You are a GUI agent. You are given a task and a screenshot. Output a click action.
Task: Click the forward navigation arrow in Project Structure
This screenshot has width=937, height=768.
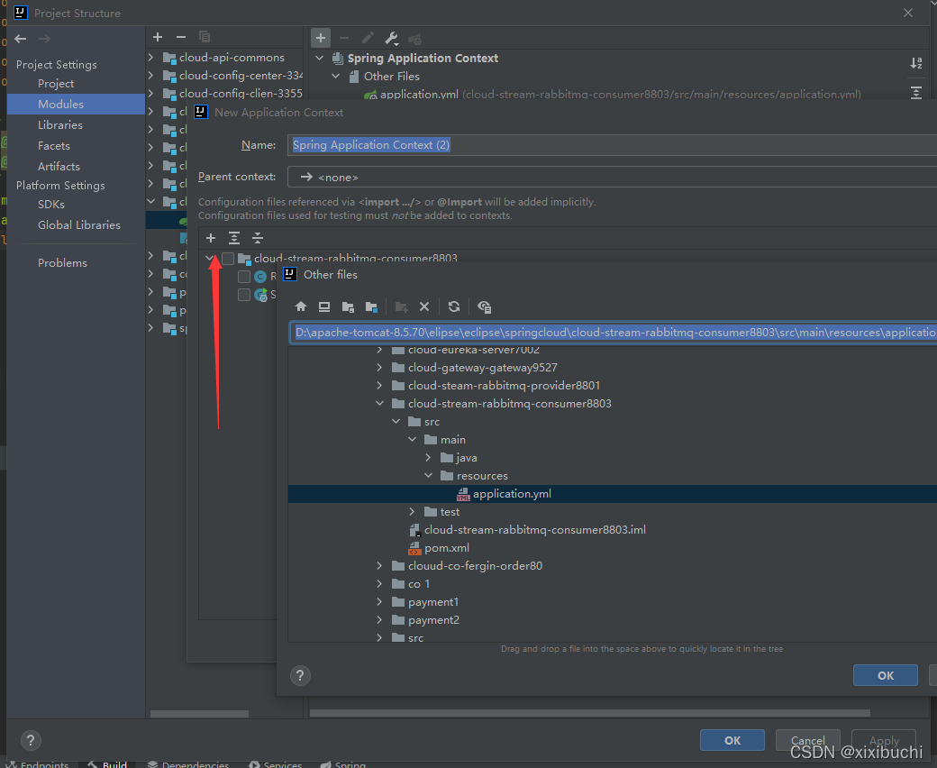click(44, 39)
